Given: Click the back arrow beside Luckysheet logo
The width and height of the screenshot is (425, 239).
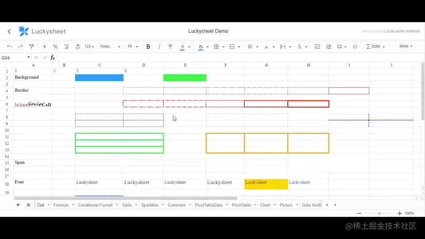Looking at the screenshot, I should [x=9, y=31].
